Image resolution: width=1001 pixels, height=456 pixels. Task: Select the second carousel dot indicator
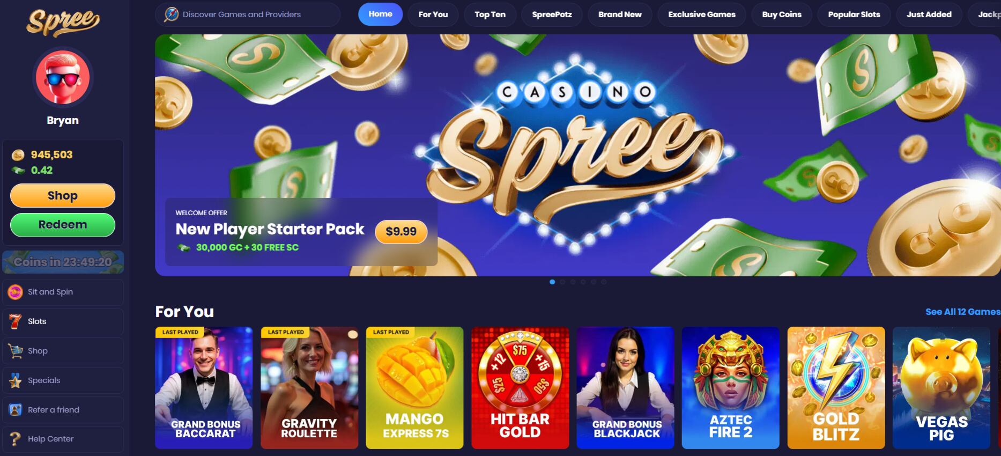[x=562, y=282]
